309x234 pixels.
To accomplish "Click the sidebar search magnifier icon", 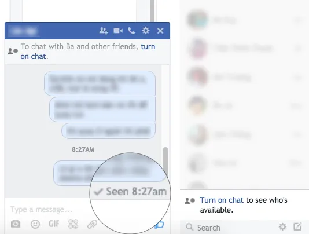I will click(x=189, y=227).
